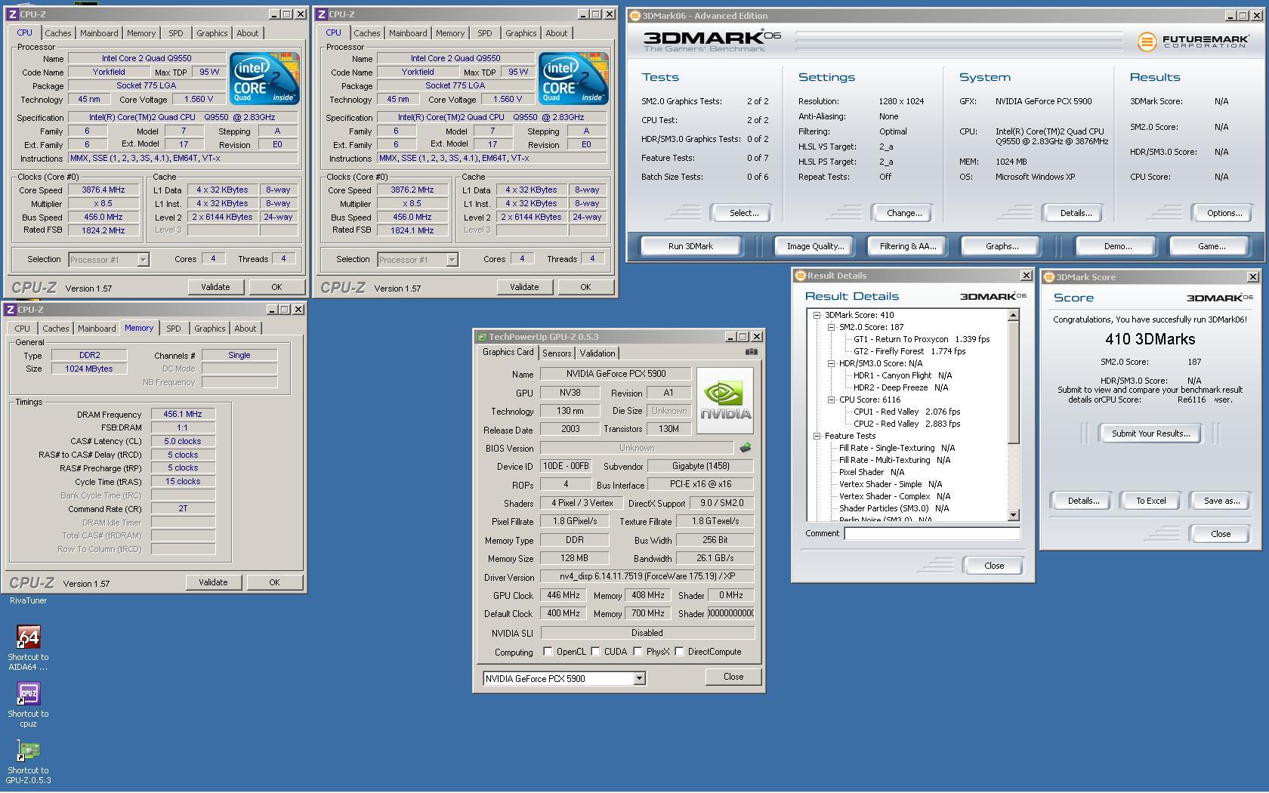Click Close button in Result Details window
This screenshot has width=1269, height=793.
[x=993, y=566]
